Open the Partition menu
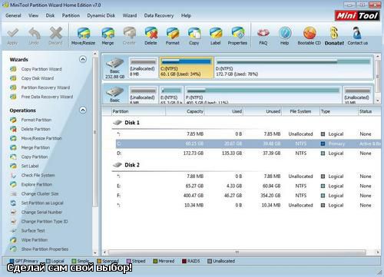384x277 pixels. pos(71,15)
